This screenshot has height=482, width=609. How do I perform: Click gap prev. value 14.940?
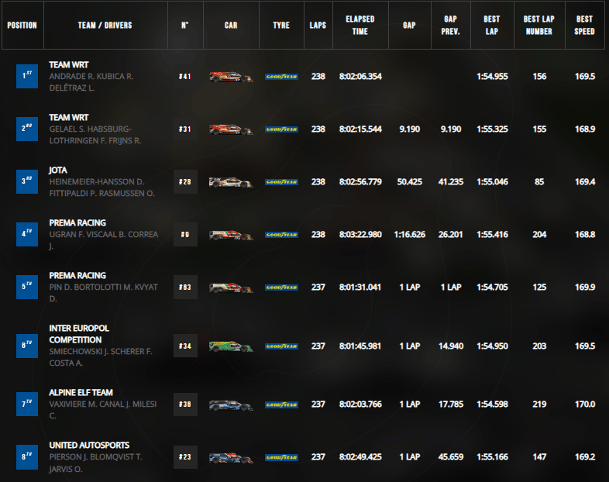(x=450, y=346)
